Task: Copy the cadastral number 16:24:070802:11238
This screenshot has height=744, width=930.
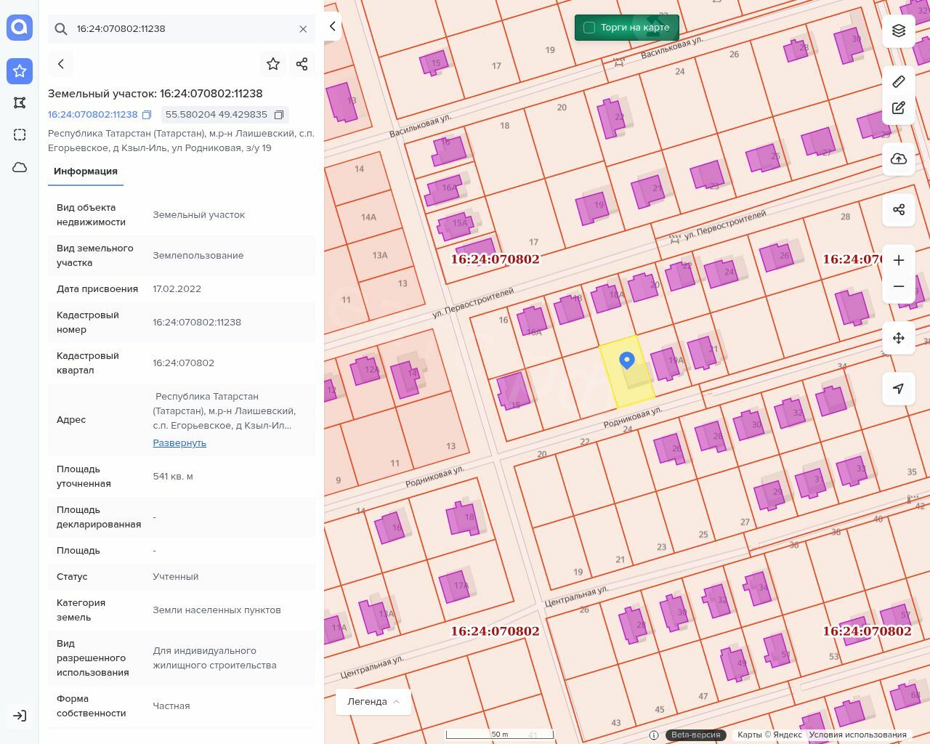Action: 147,115
